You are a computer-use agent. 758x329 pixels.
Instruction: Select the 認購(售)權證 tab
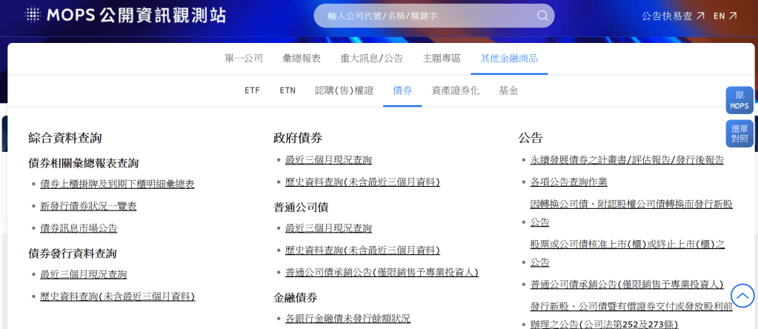[x=344, y=90]
